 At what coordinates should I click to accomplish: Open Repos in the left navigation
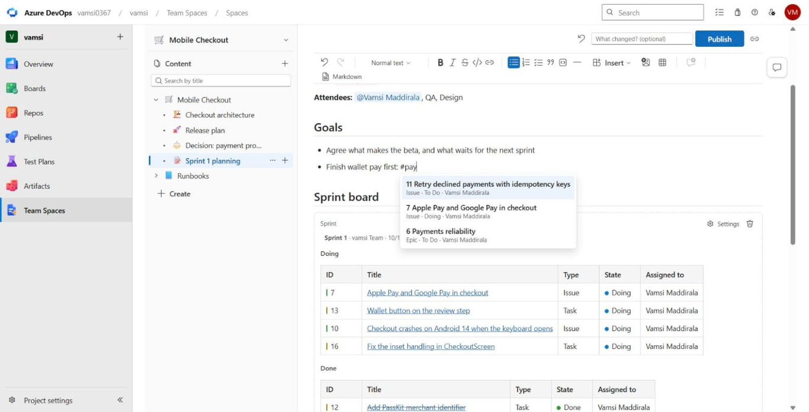66,113
